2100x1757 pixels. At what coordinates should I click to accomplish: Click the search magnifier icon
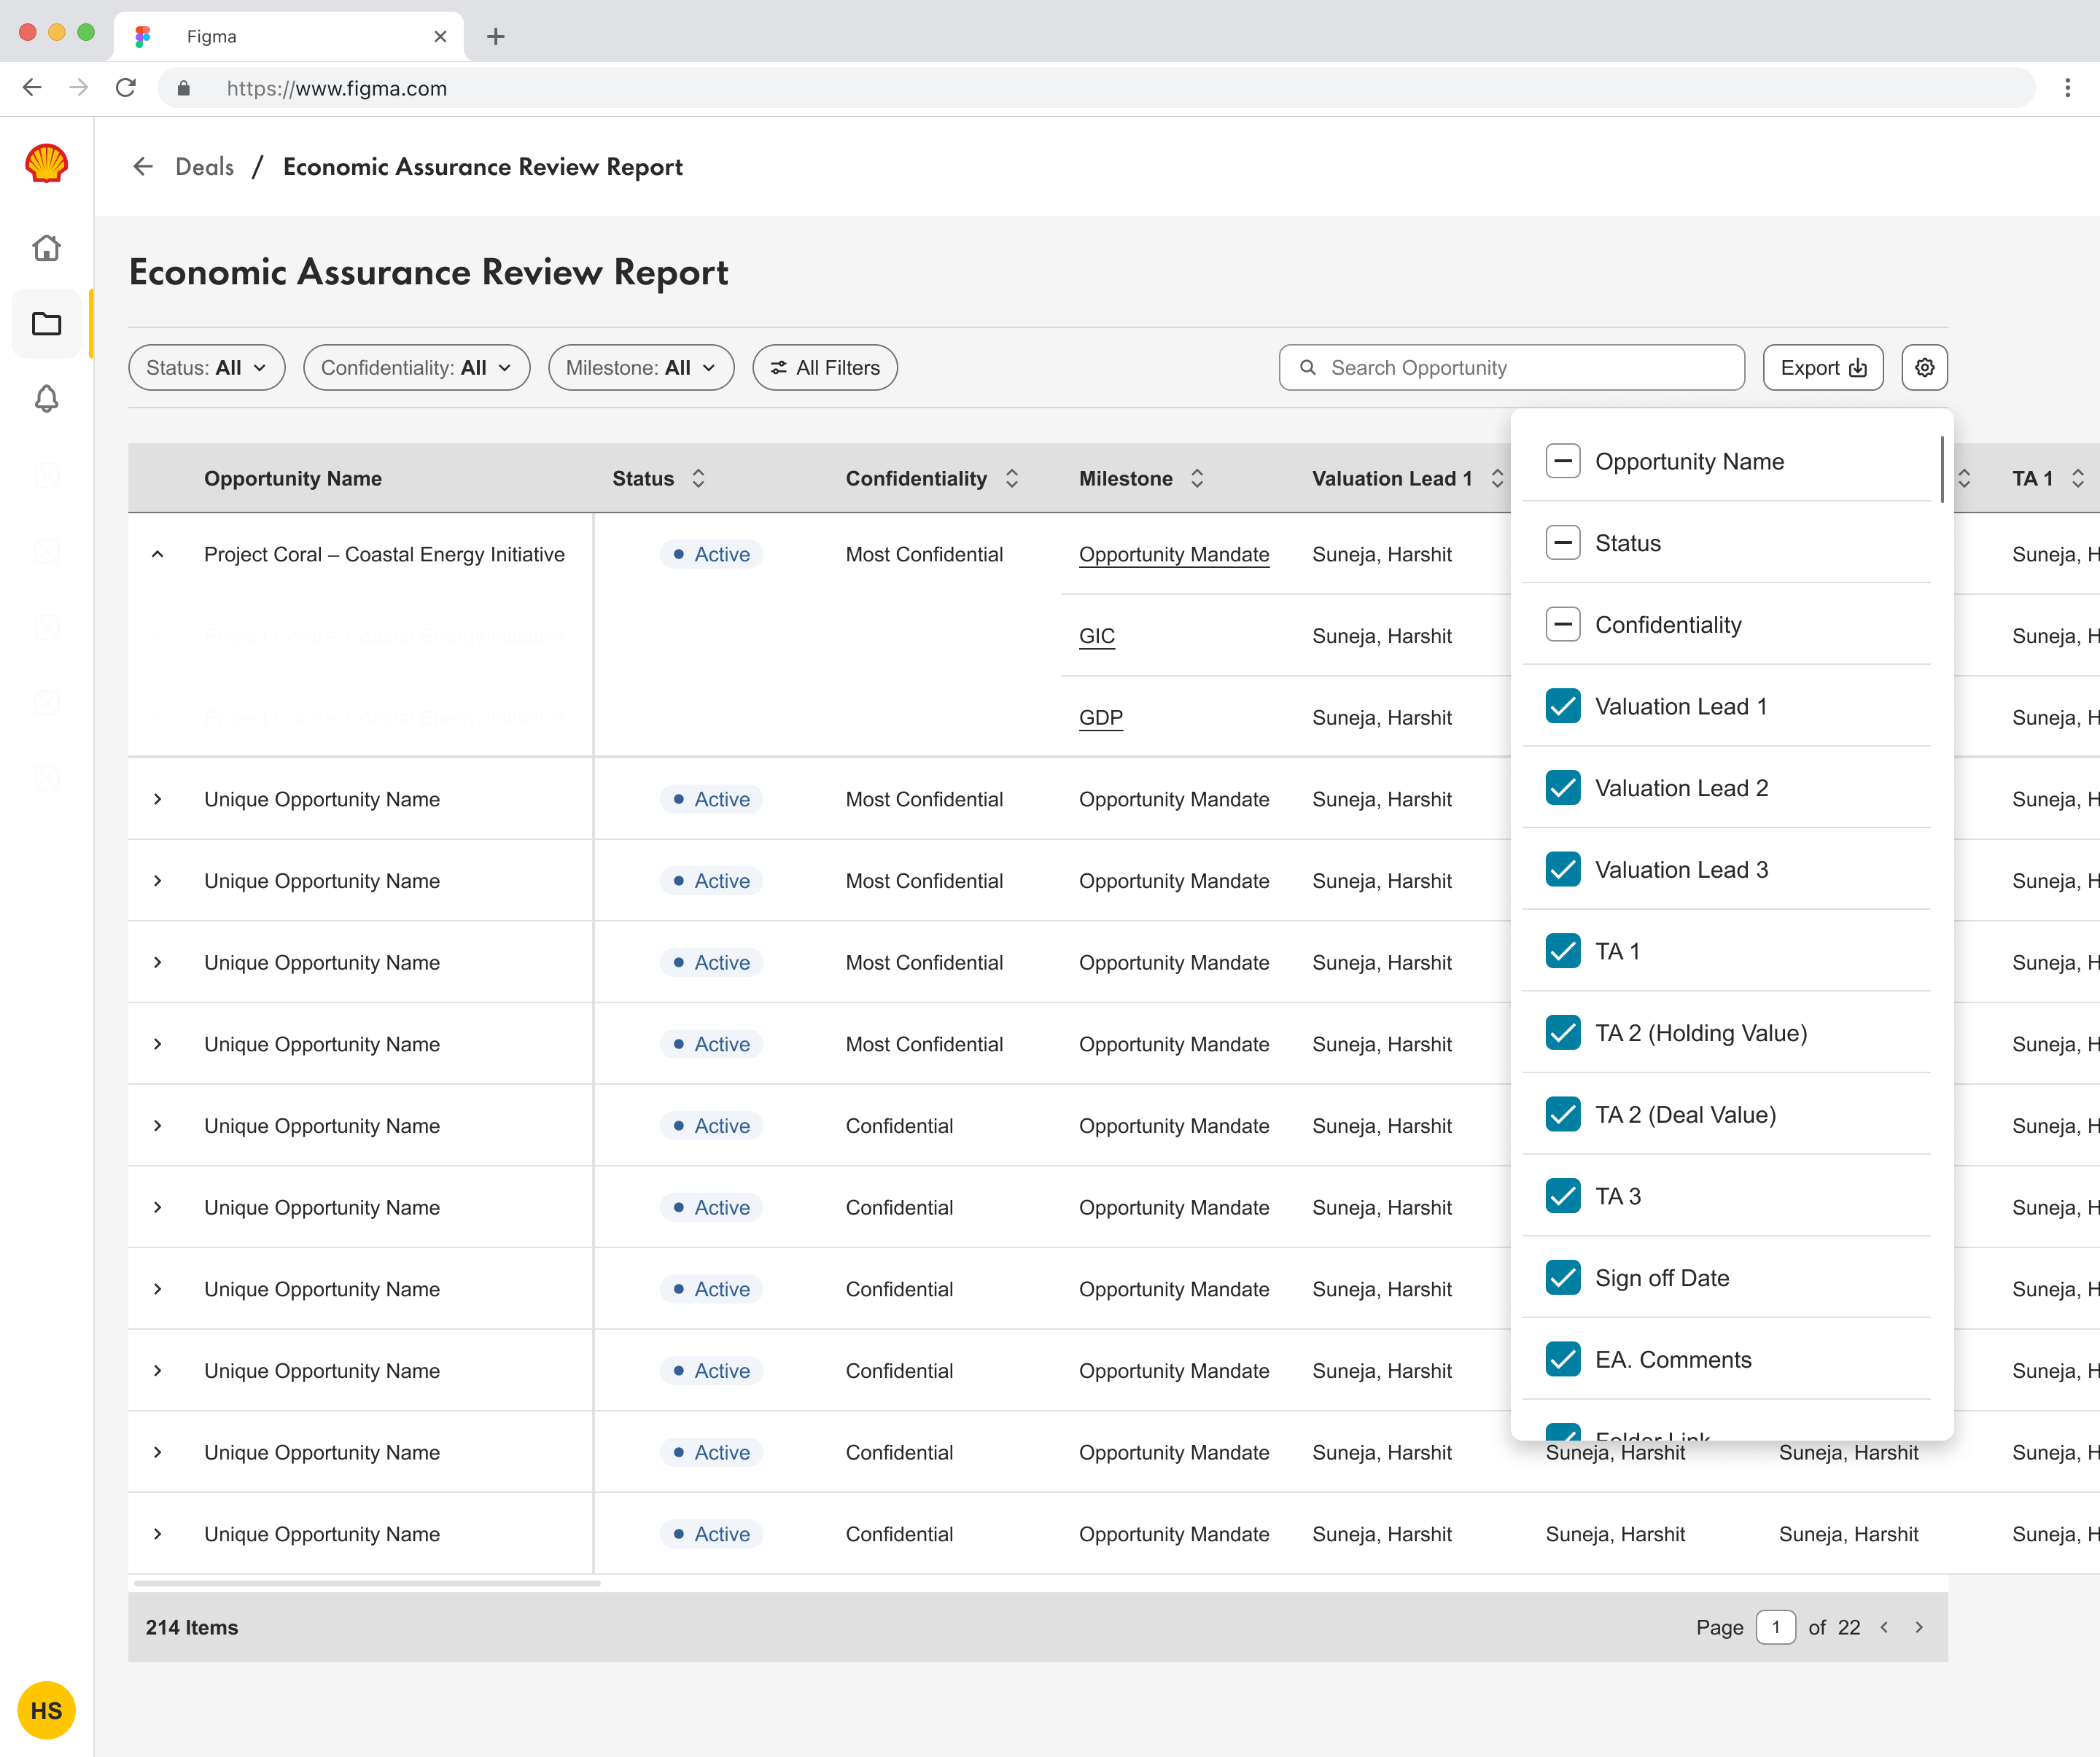point(1308,368)
